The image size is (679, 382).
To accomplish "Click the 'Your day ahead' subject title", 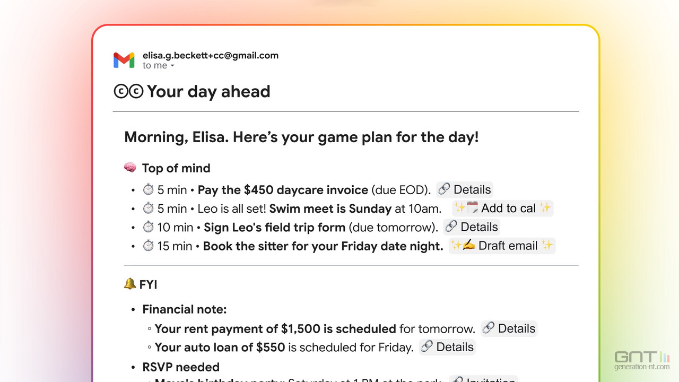I will pos(208,92).
